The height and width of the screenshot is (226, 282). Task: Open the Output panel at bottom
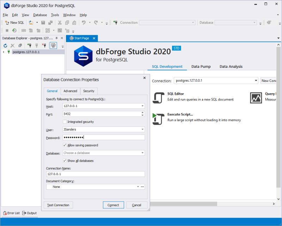(x=29, y=213)
